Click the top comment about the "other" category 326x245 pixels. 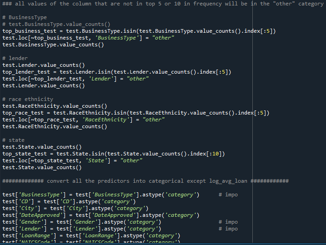coord(163,4)
